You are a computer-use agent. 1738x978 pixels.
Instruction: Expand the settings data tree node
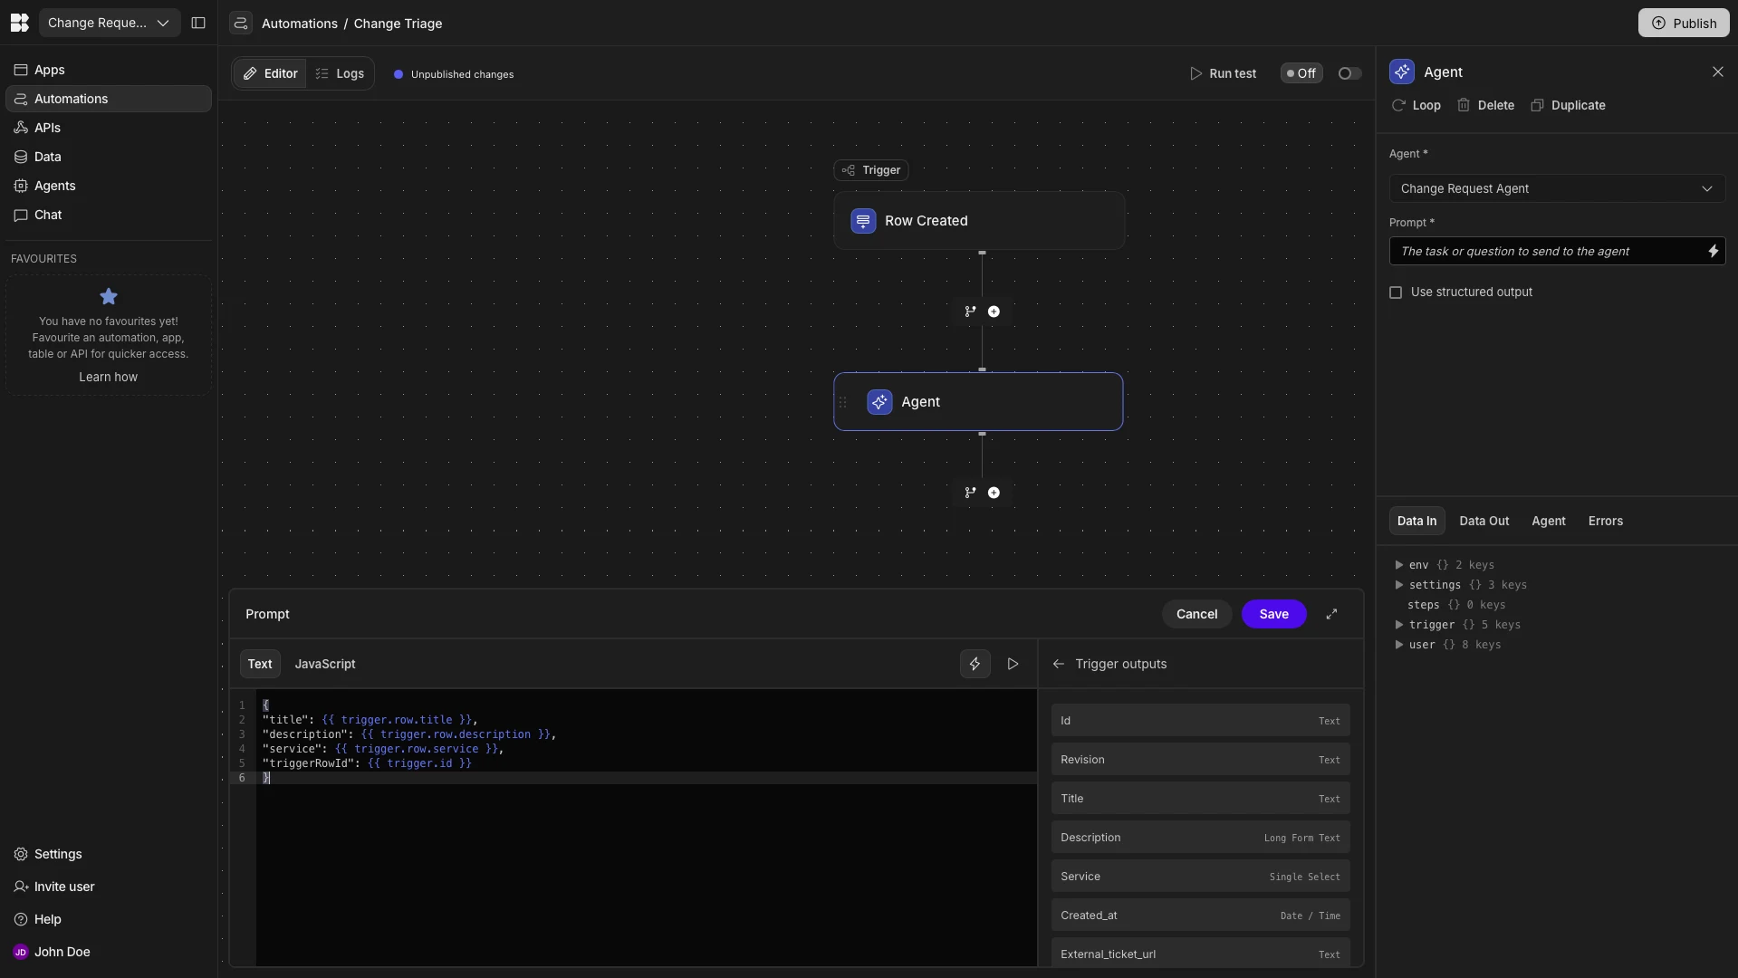tap(1399, 585)
